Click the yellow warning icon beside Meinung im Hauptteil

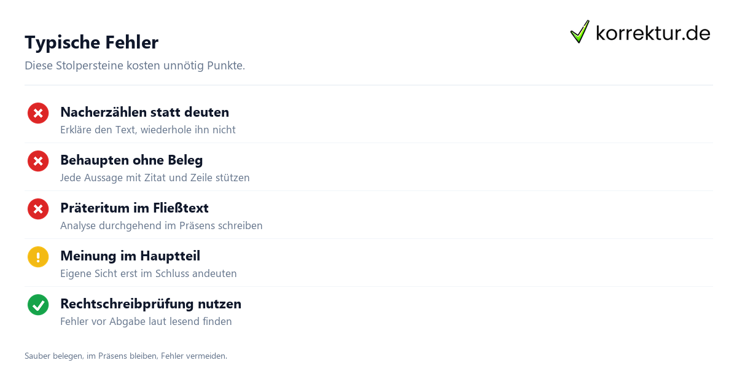tap(38, 257)
